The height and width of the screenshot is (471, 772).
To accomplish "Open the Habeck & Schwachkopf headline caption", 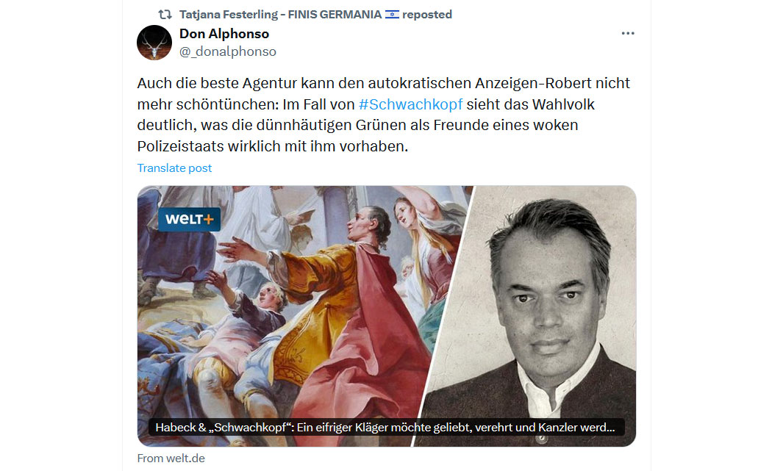I will [x=385, y=427].
